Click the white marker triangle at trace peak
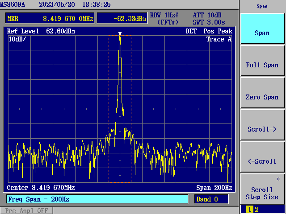This screenshot has width=286, height=214. 120,34
